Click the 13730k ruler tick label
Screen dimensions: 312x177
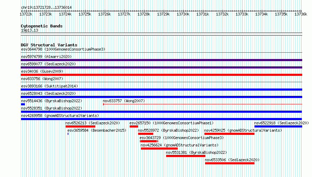pyautogui.click(x=183, y=14)
